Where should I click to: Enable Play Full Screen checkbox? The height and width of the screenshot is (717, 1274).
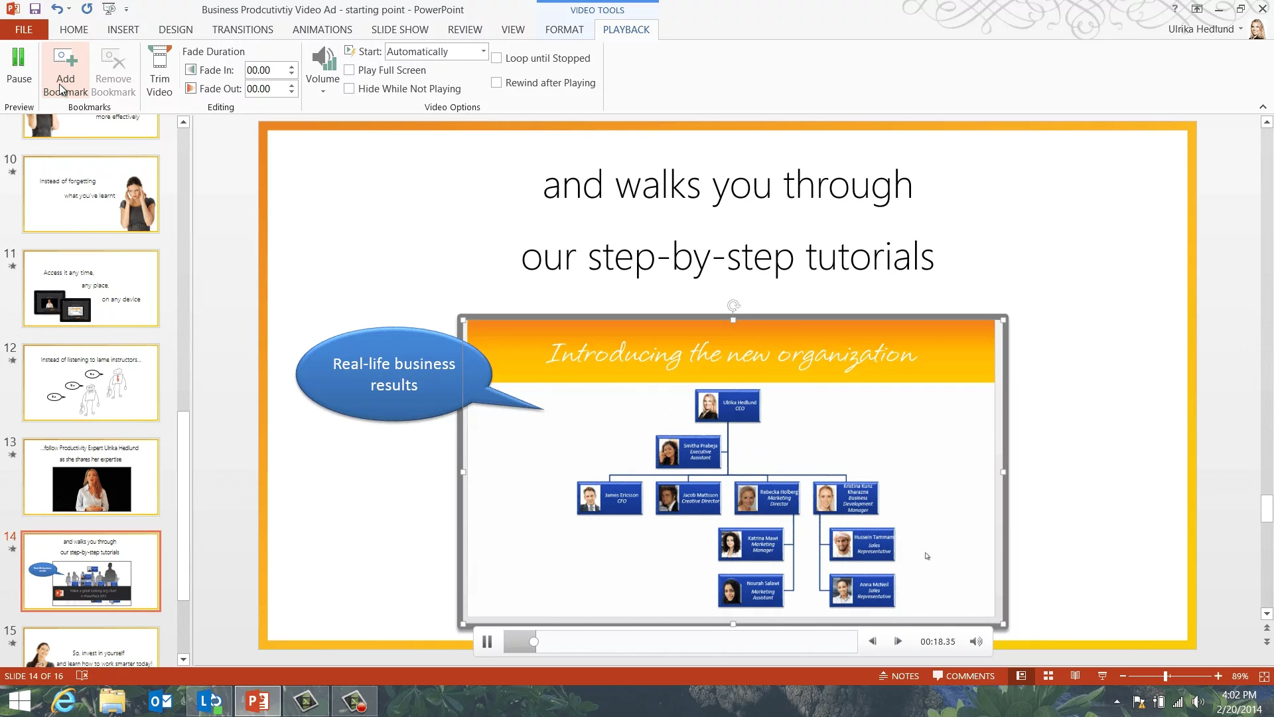click(350, 70)
